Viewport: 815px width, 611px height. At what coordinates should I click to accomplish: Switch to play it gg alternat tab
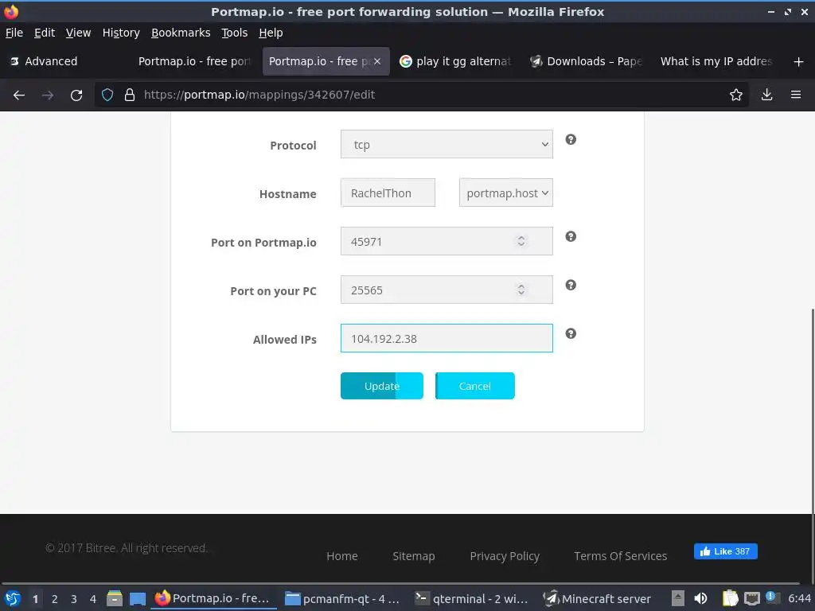456,61
